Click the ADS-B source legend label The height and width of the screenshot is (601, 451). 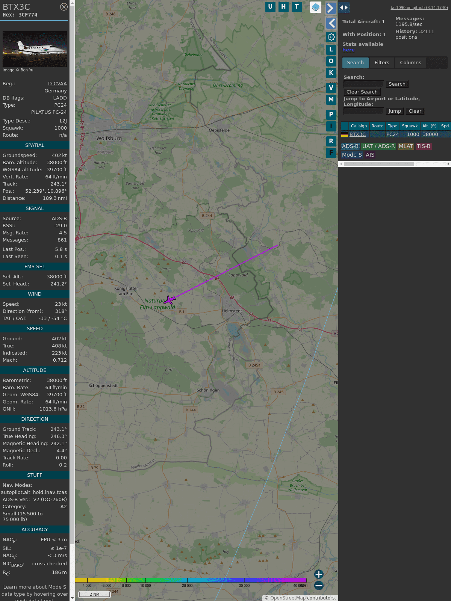[x=350, y=146]
